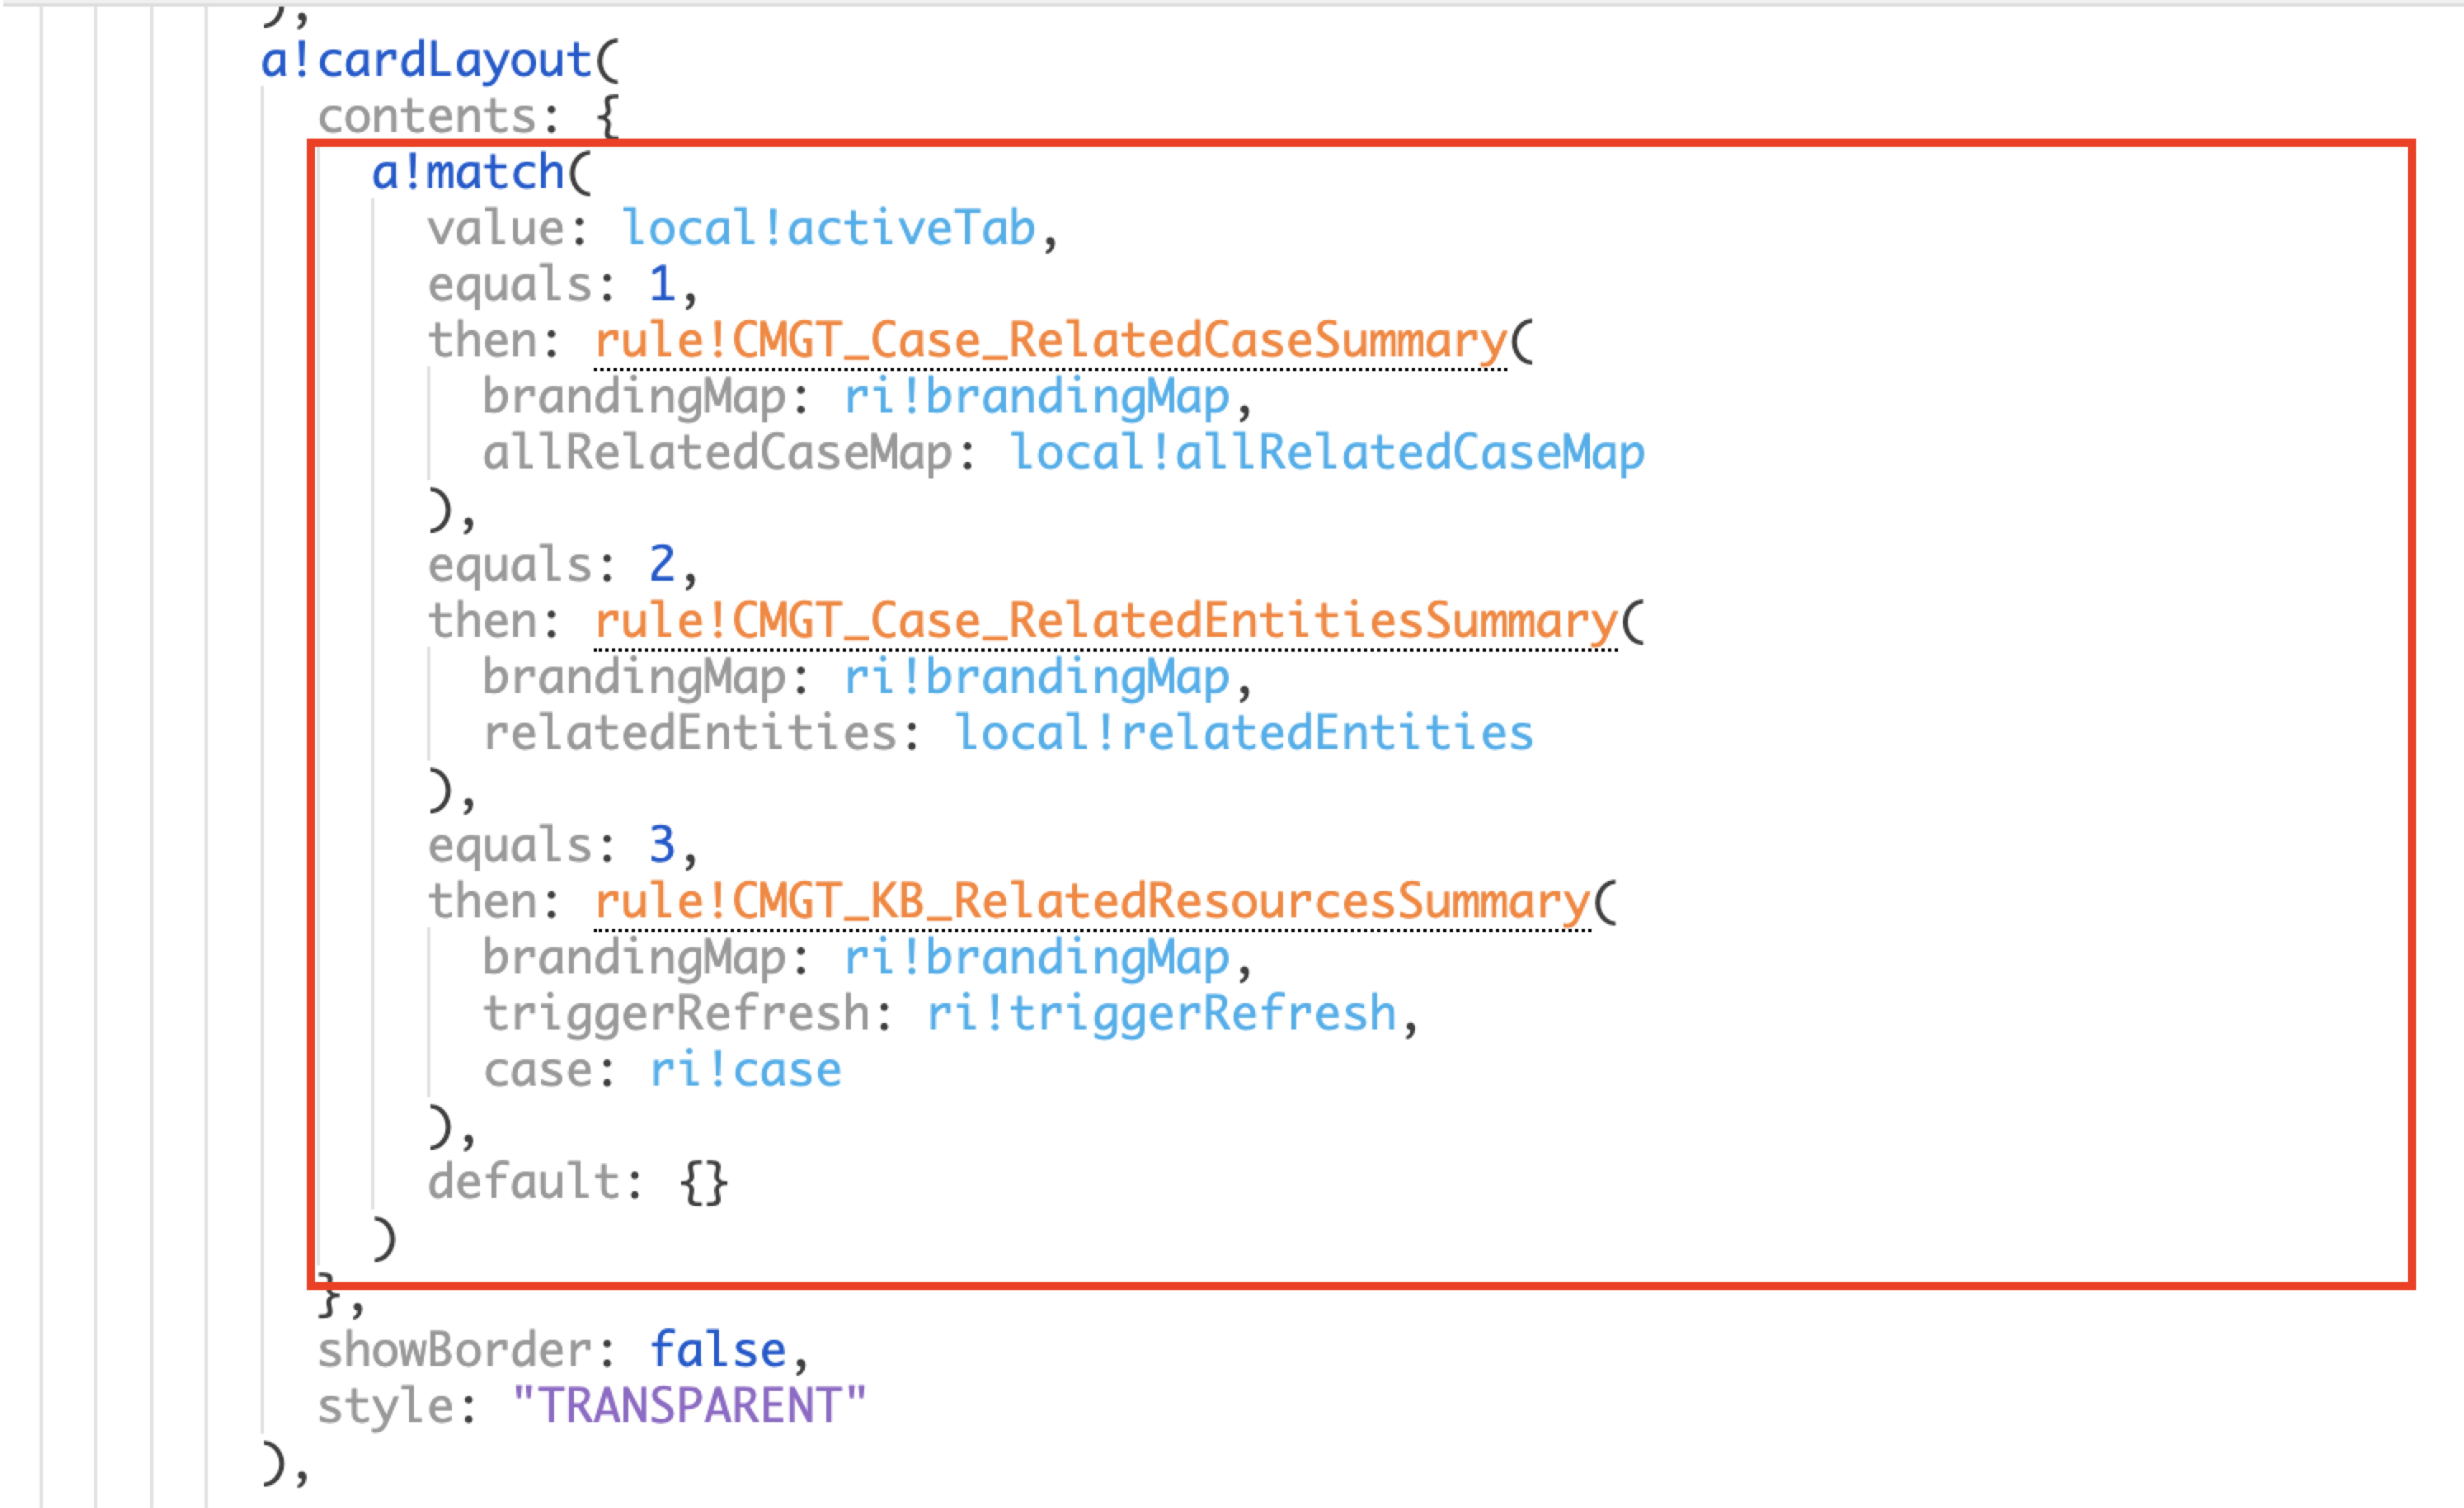2464x1508 pixels.
Task: Click the case parameter keyword before ri!case
Action: pyautogui.click(x=537, y=1070)
